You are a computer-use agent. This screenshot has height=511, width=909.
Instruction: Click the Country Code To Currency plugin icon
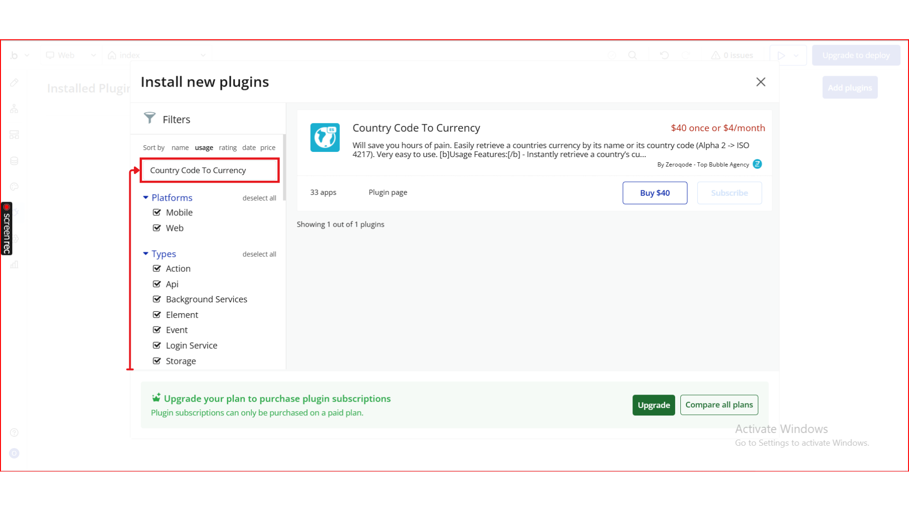pyautogui.click(x=325, y=138)
